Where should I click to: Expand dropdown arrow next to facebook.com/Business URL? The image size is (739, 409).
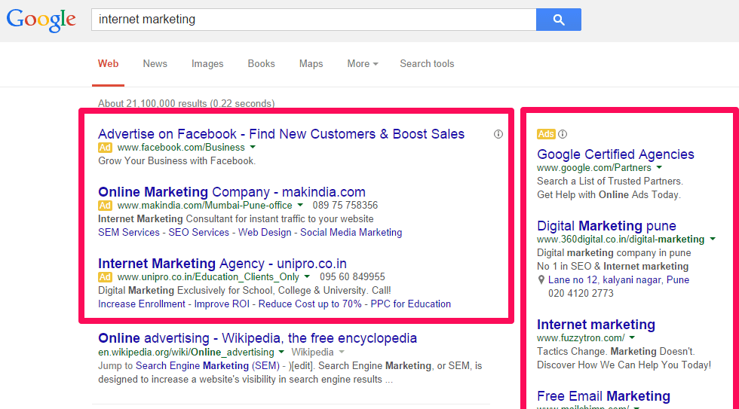[253, 148]
